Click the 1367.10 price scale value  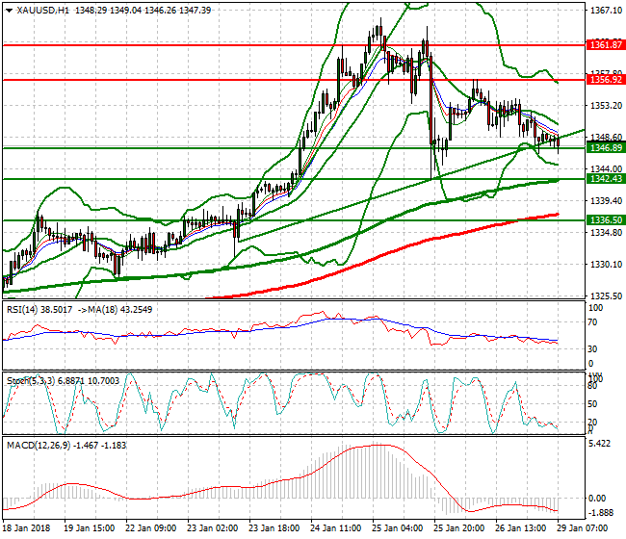tap(606, 11)
